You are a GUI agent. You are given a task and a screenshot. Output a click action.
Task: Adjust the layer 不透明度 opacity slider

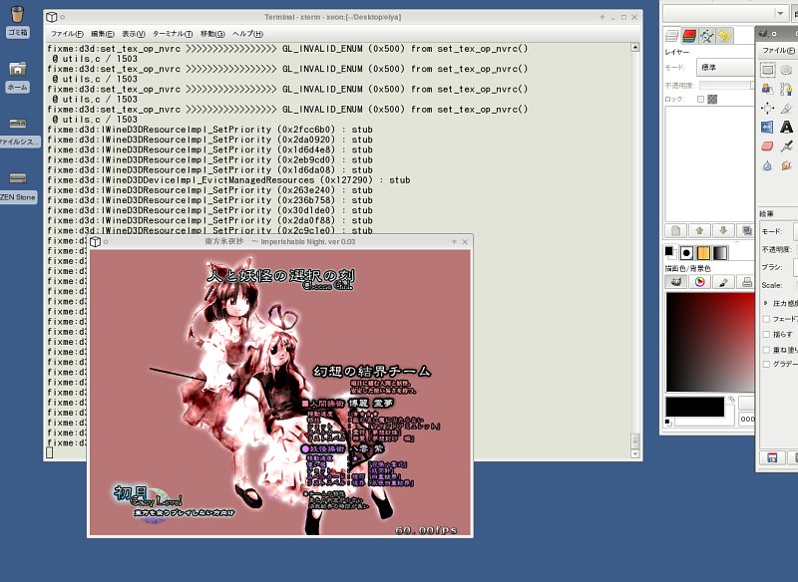point(727,86)
